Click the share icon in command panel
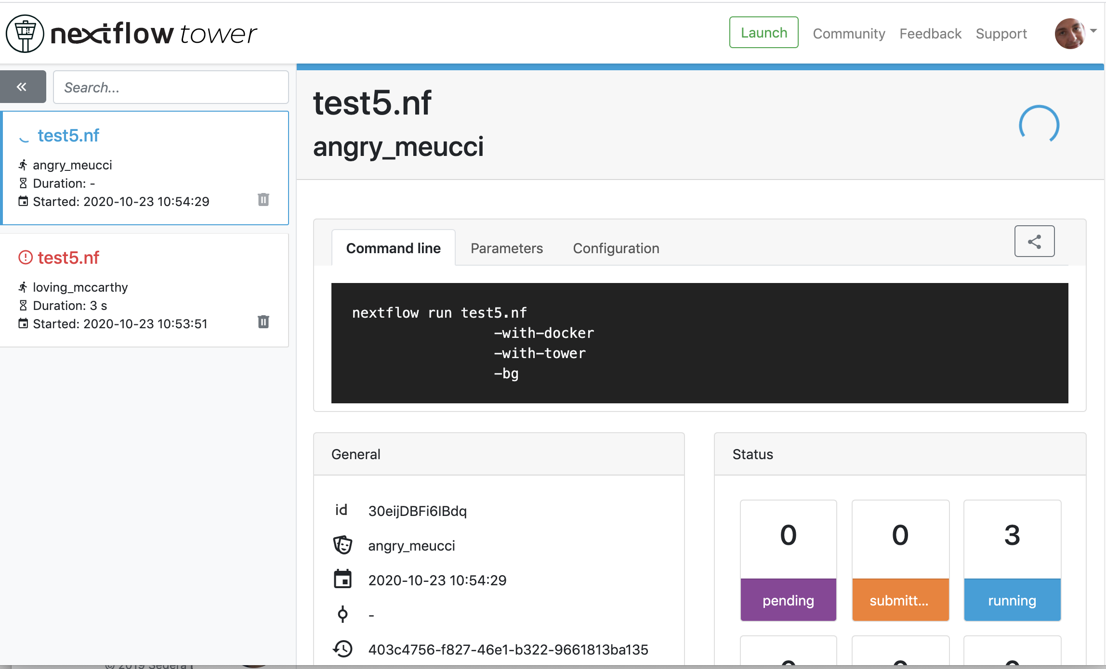1106x669 pixels. (x=1034, y=242)
